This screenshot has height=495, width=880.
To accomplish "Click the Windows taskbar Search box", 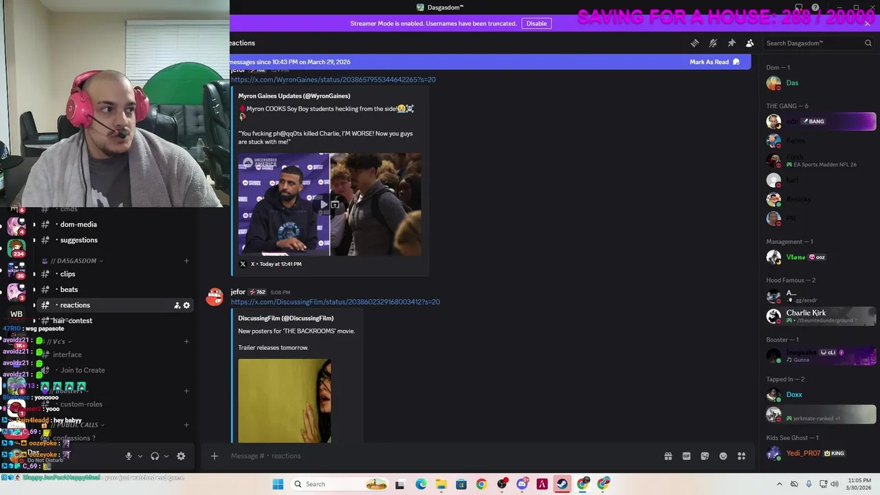I will coord(341,484).
